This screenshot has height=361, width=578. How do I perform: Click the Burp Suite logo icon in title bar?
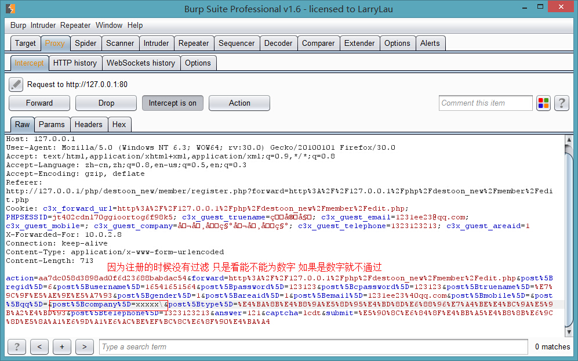[x=10, y=9]
